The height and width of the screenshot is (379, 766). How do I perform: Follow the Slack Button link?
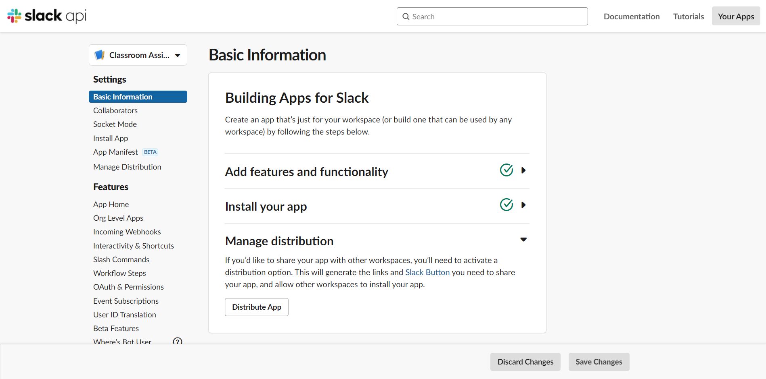[x=427, y=272]
